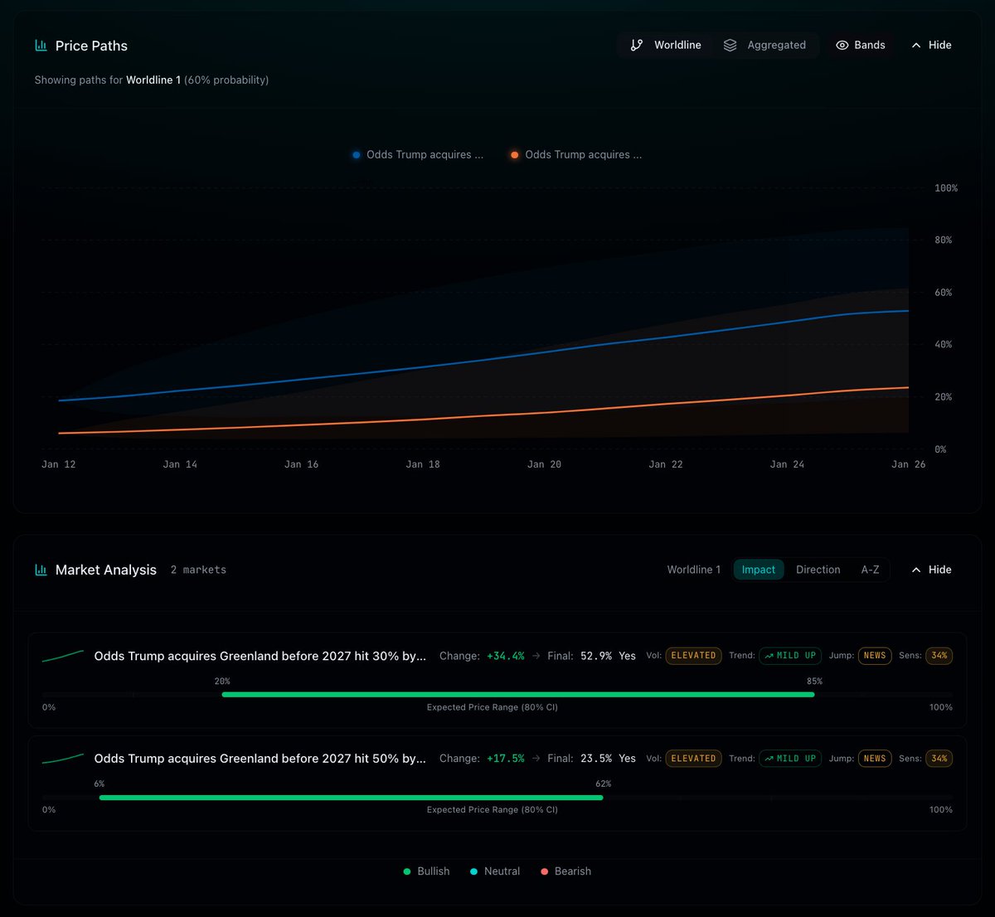
Task: Click green range bar spanning 6% to 62%
Action: (351, 798)
